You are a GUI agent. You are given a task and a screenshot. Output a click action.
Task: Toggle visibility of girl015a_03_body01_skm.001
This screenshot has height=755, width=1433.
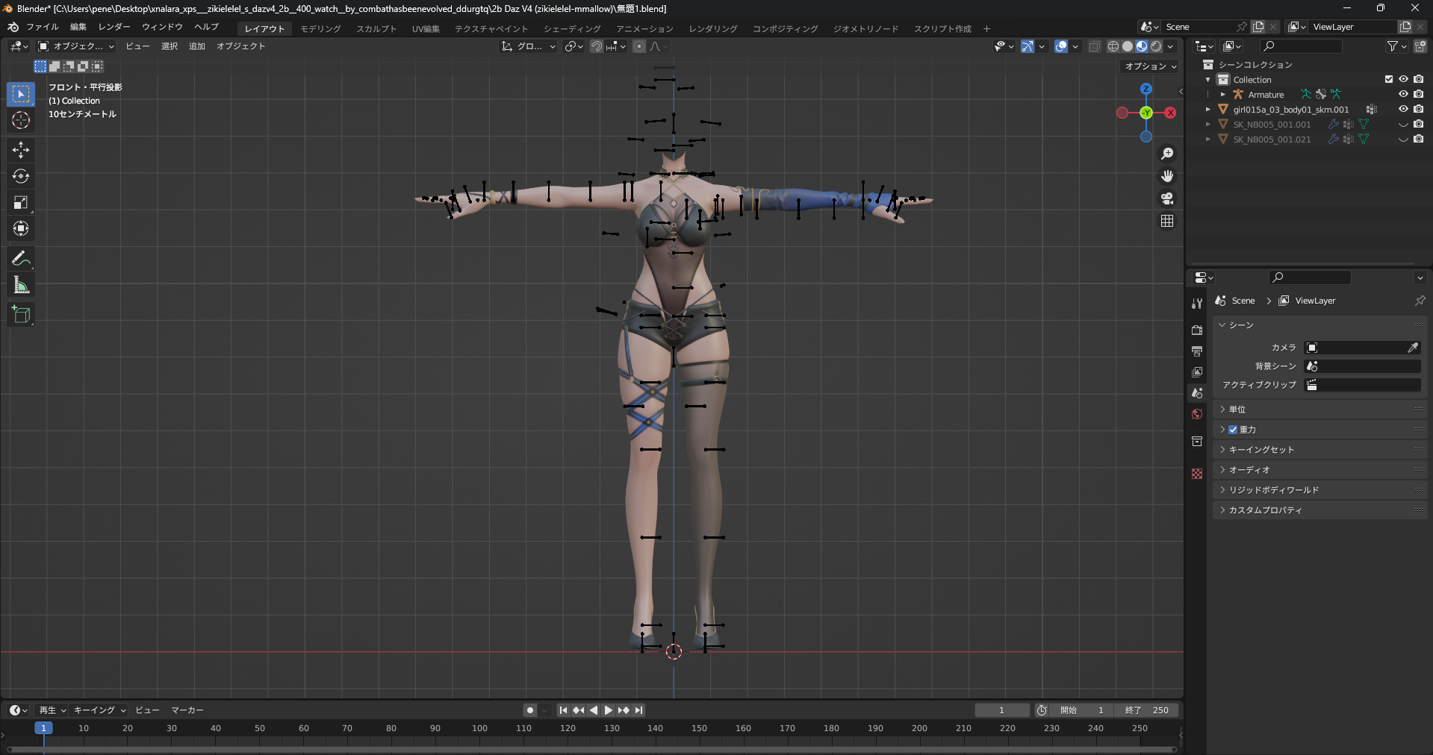1403,109
